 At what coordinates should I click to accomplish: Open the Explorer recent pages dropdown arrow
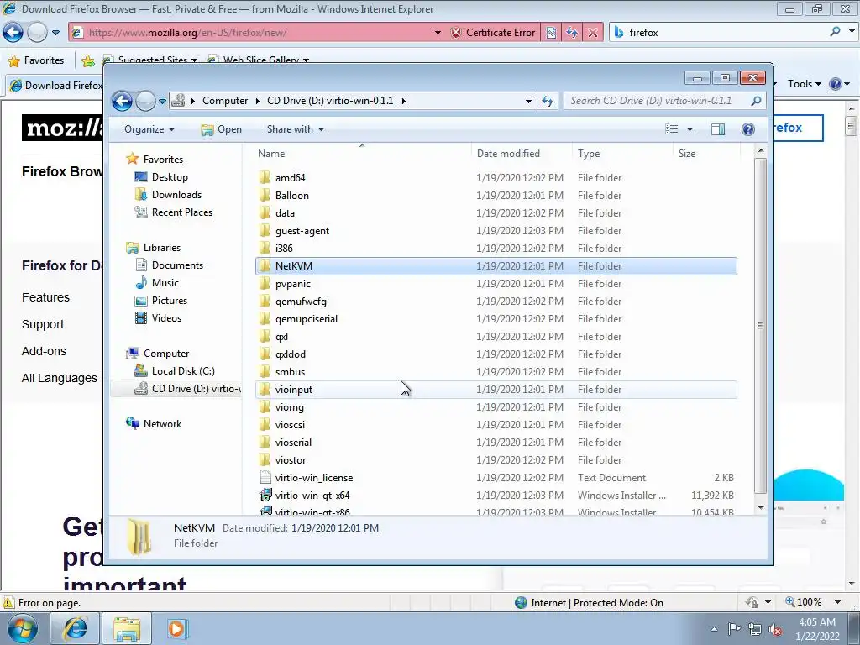coord(162,102)
